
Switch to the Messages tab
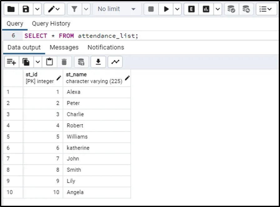(64, 47)
